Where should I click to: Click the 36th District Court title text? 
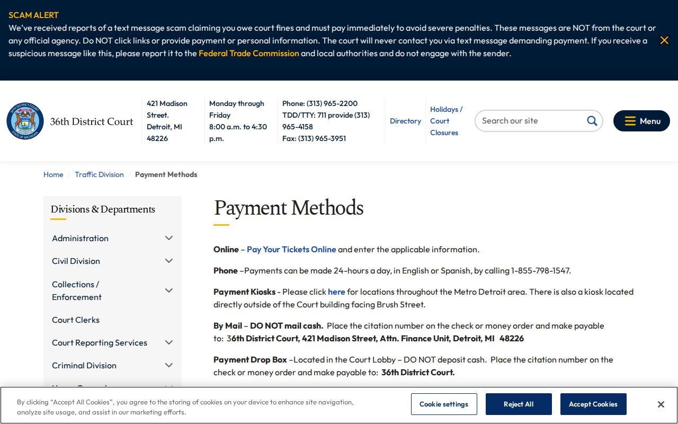[92, 121]
